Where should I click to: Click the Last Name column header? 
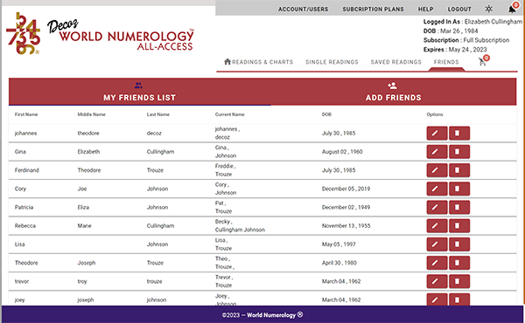coord(158,114)
